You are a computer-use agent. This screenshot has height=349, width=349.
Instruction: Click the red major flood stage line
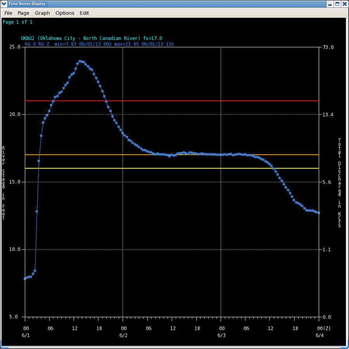pyautogui.click(x=172, y=101)
